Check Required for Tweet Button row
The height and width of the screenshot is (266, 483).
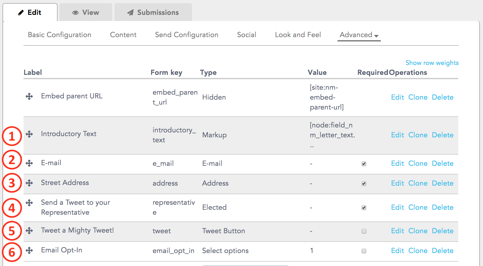pos(364,231)
